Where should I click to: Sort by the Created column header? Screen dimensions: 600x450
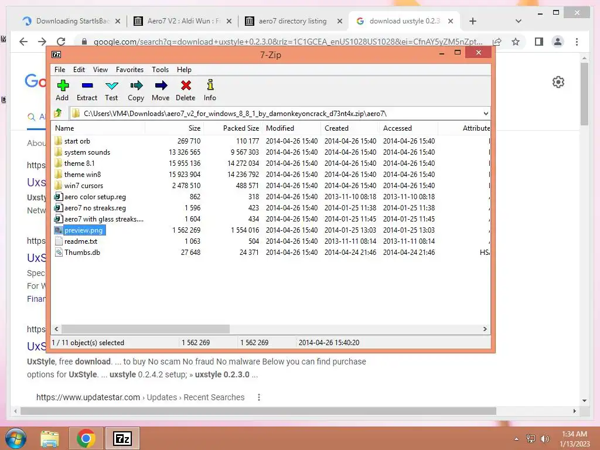pos(350,128)
